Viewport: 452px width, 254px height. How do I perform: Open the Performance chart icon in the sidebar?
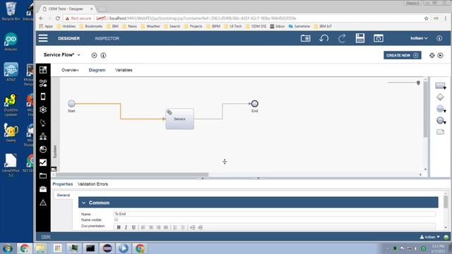click(x=43, y=162)
